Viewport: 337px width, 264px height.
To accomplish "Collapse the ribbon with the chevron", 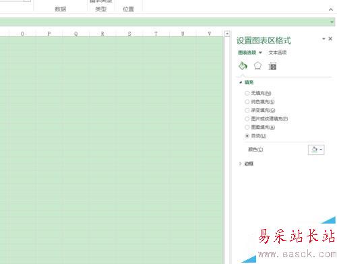I will pyautogui.click(x=331, y=9).
